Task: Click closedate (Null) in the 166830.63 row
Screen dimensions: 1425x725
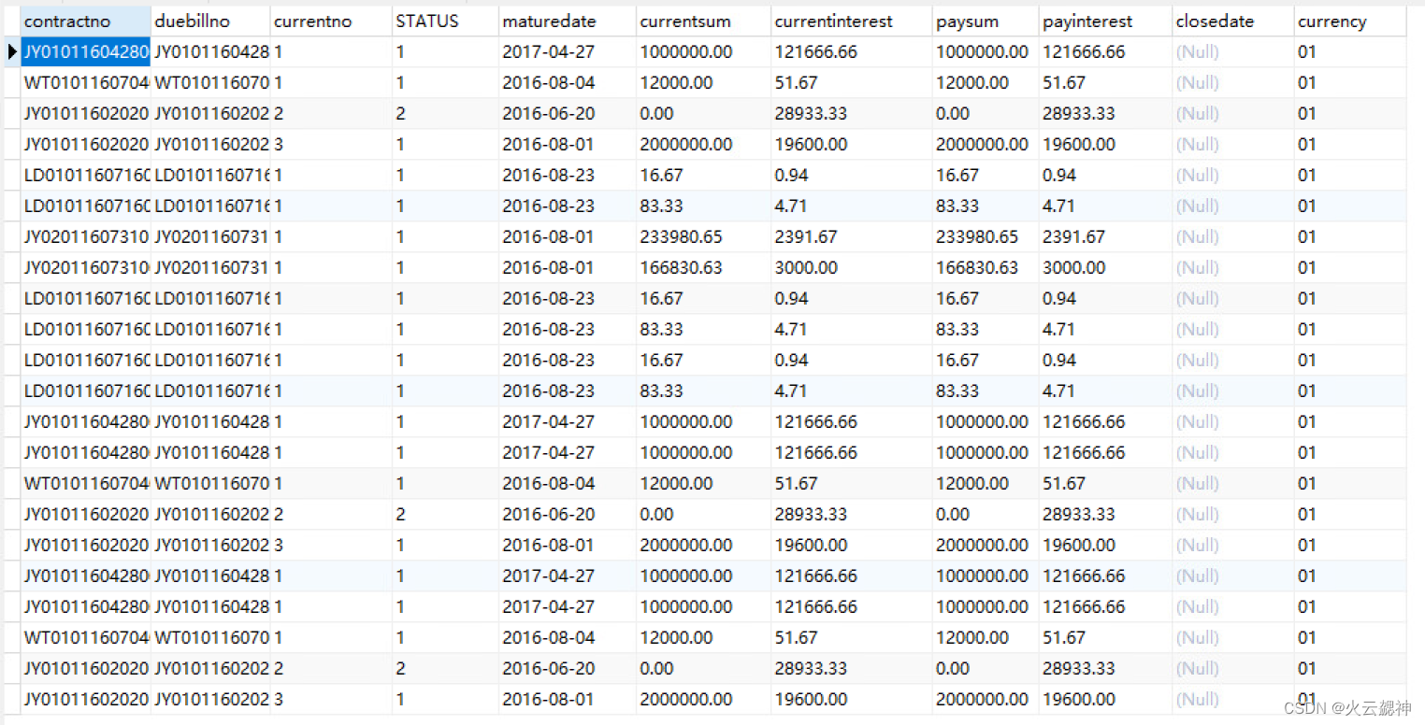Action: click(x=1233, y=268)
